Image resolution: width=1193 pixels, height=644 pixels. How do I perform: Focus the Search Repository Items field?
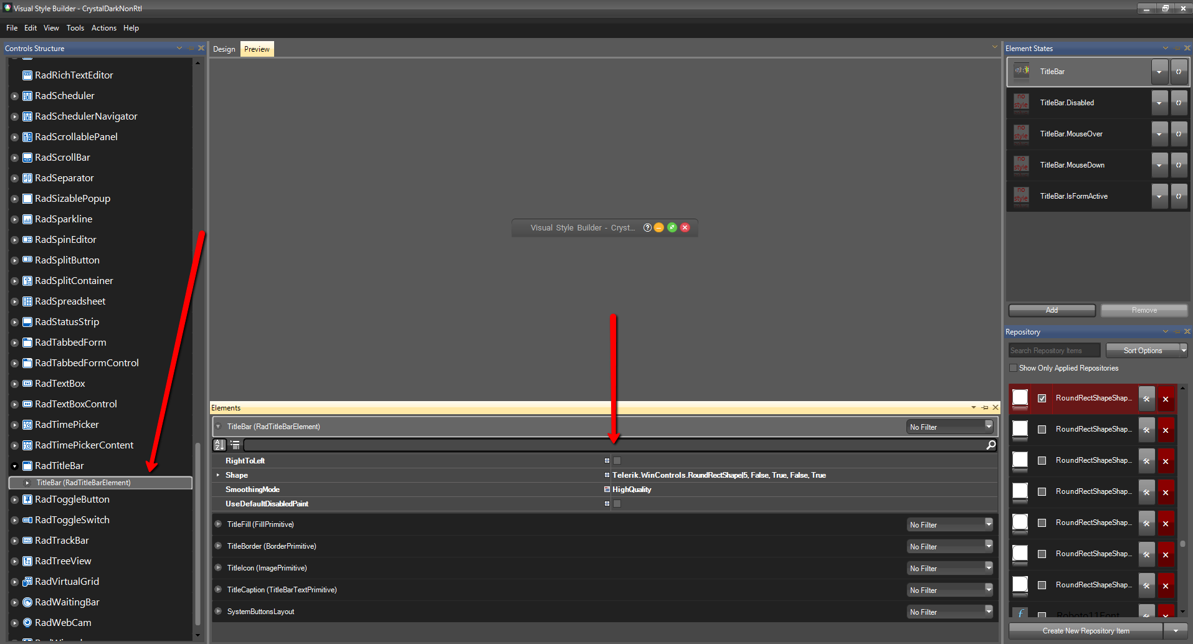[x=1054, y=351]
